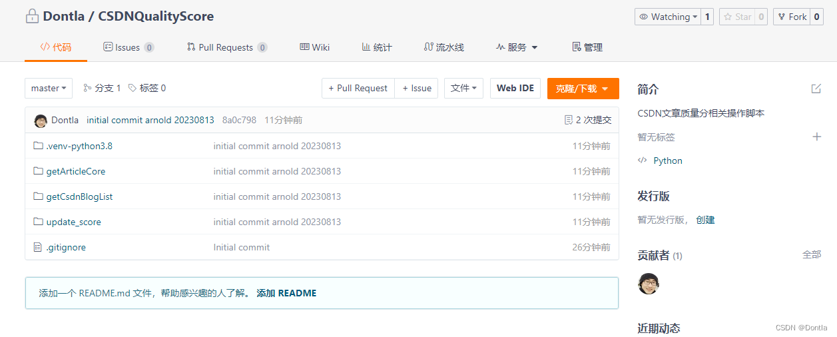Click the tag icon next to 标签 0
The image size is (837, 337).
coord(133,88)
